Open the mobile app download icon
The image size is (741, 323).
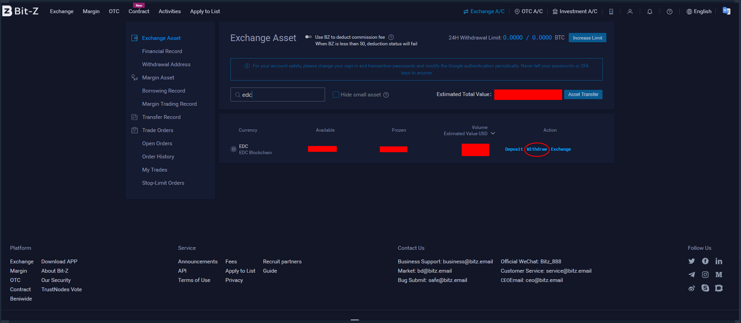(x=611, y=12)
